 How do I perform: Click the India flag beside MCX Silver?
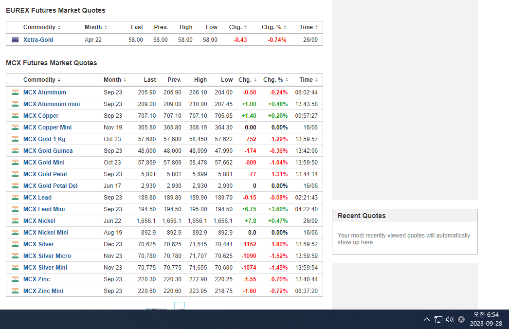click(x=15, y=244)
